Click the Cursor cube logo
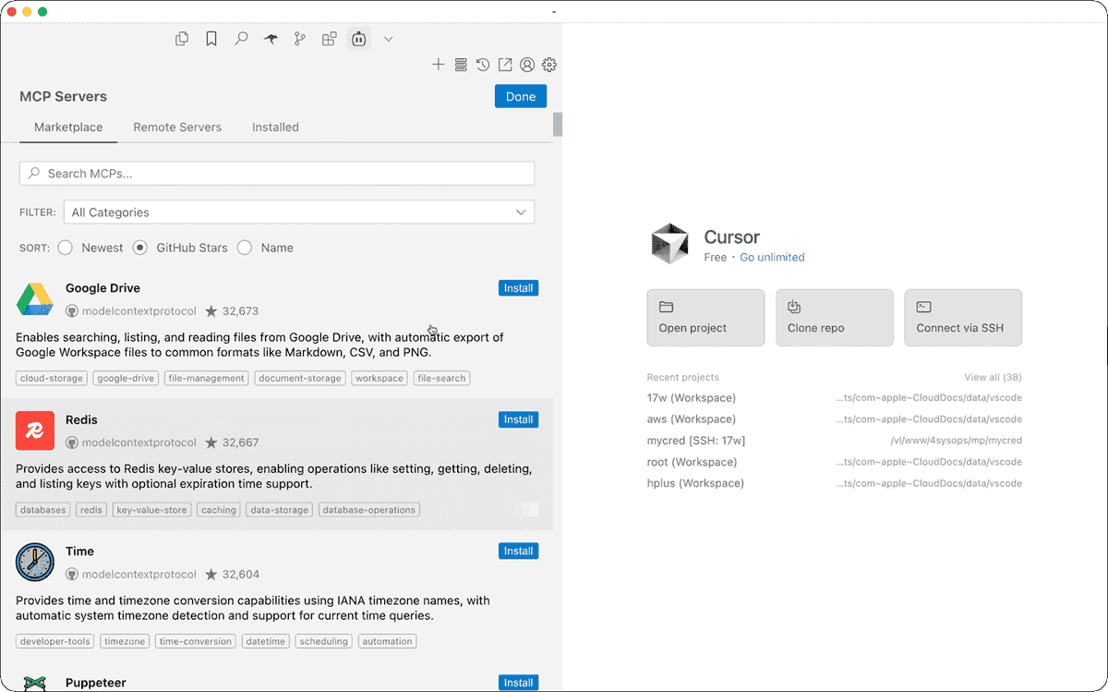Viewport: 1108px width, 692px height. (x=670, y=245)
